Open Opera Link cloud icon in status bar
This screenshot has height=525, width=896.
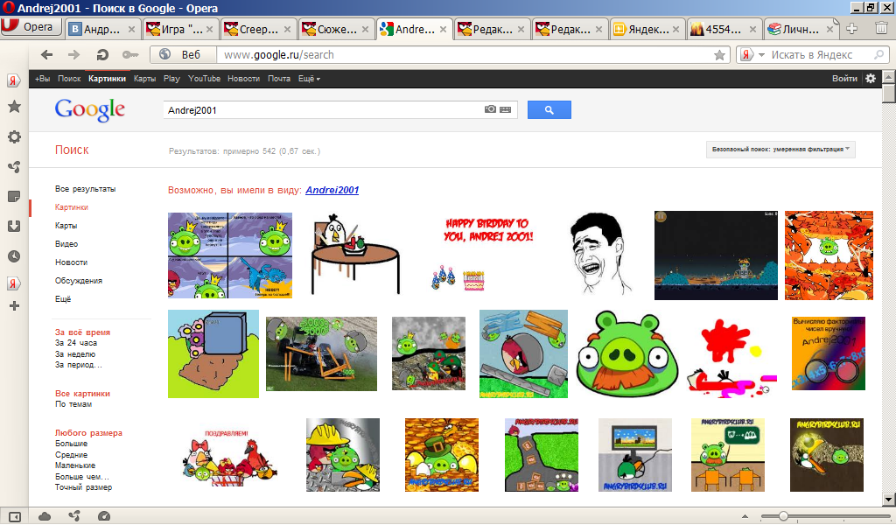(45, 516)
